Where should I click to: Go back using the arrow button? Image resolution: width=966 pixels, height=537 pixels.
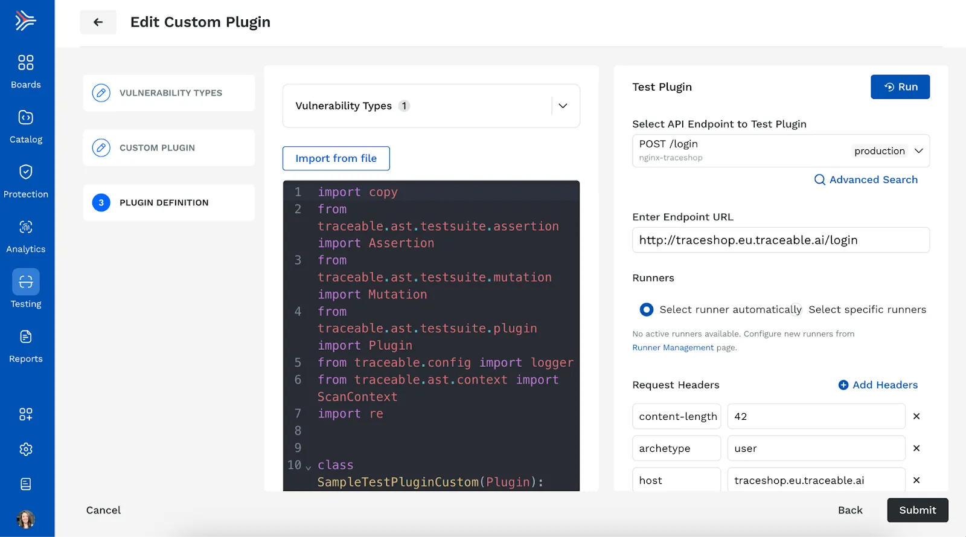click(x=98, y=22)
